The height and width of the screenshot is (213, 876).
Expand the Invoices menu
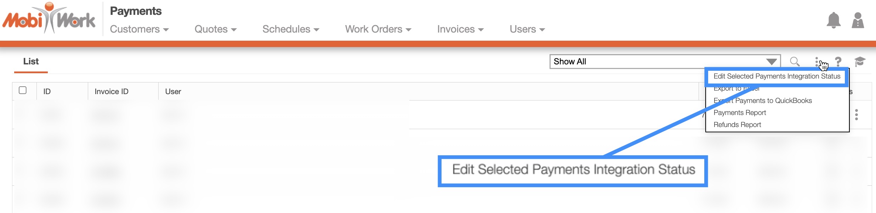(460, 29)
